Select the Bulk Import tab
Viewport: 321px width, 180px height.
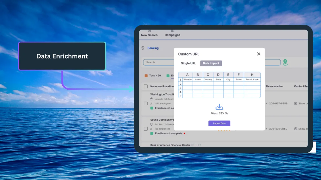(211, 63)
